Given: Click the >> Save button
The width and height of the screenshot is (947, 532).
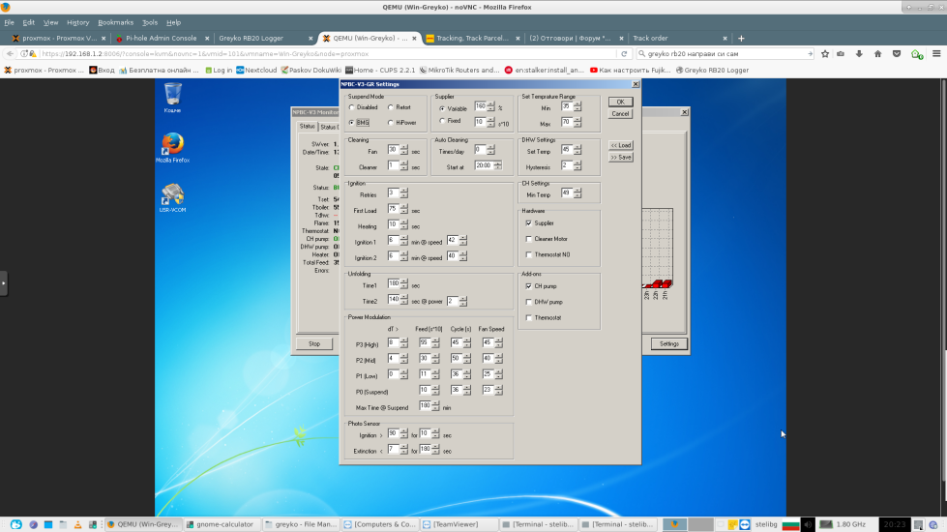Looking at the screenshot, I should pos(620,157).
